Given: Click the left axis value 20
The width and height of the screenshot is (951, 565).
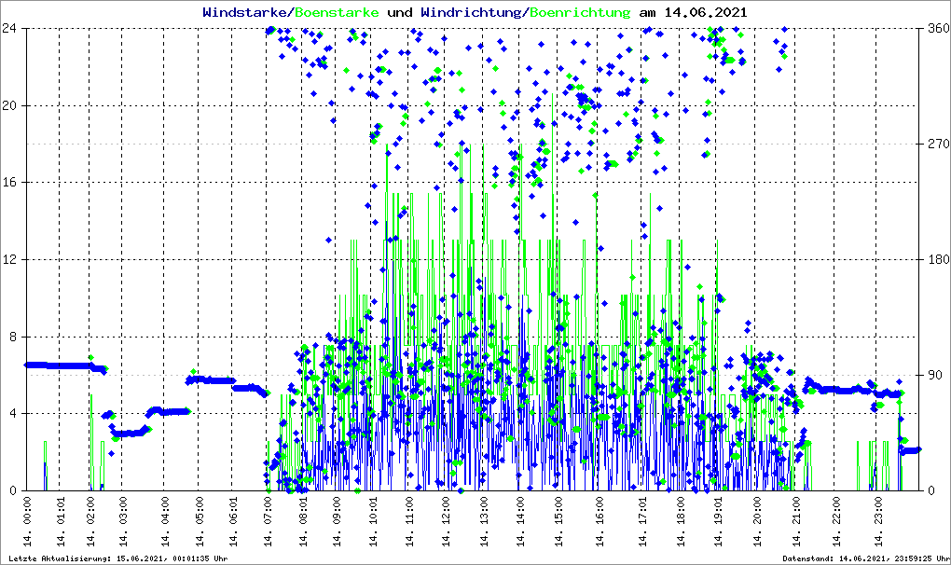Looking at the screenshot, I should click(x=8, y=105).
